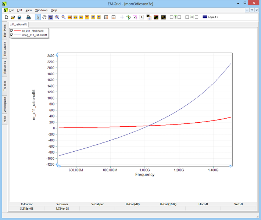Switch to the z11_rationalfit tab
The image size is (261, 220).
click(18, 24)
